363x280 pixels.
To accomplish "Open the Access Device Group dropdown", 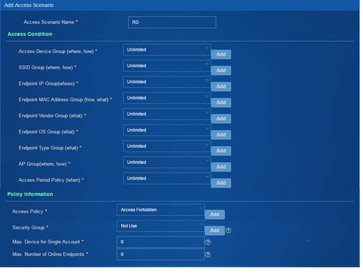I will pos(167,50).
